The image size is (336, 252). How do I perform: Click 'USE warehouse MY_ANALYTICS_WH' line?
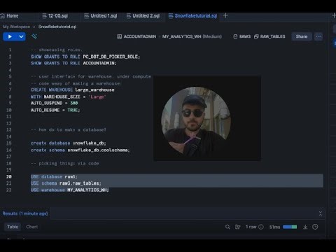coord(70,190)
